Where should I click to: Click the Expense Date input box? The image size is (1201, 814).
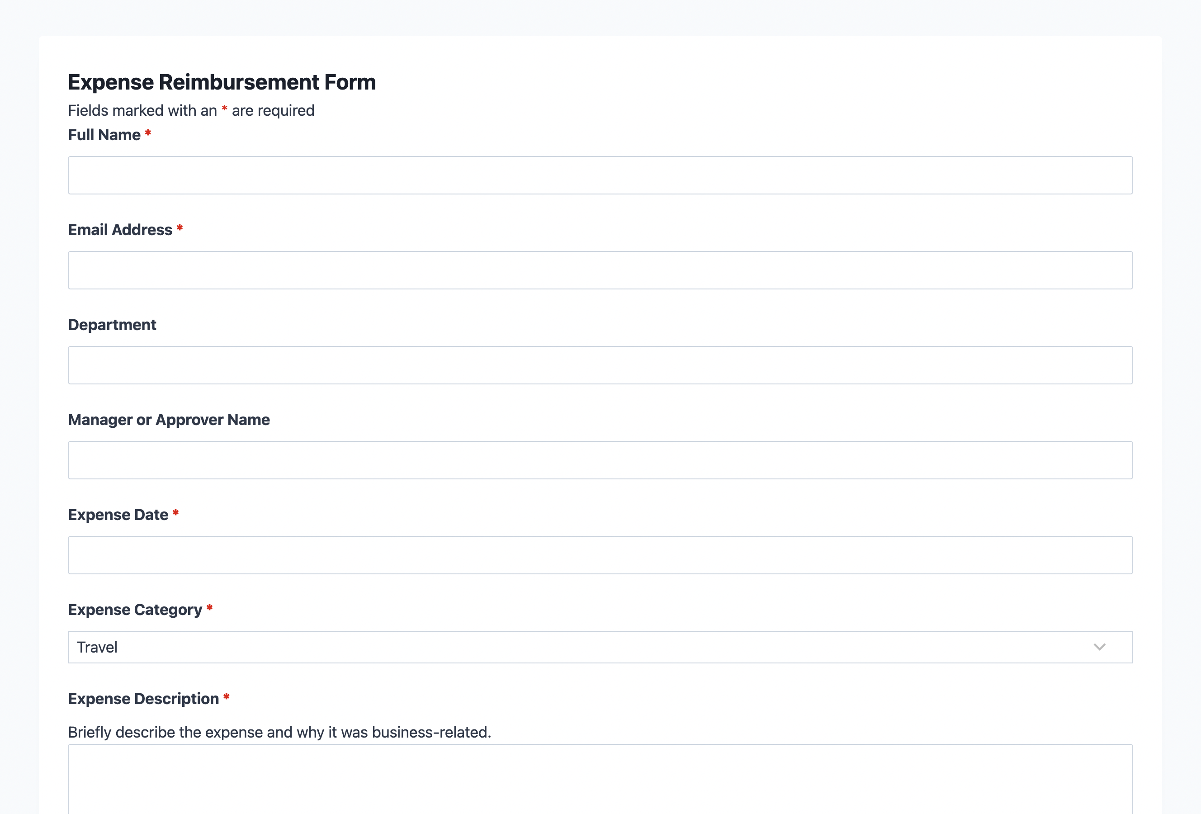click(x=600, y=555)
